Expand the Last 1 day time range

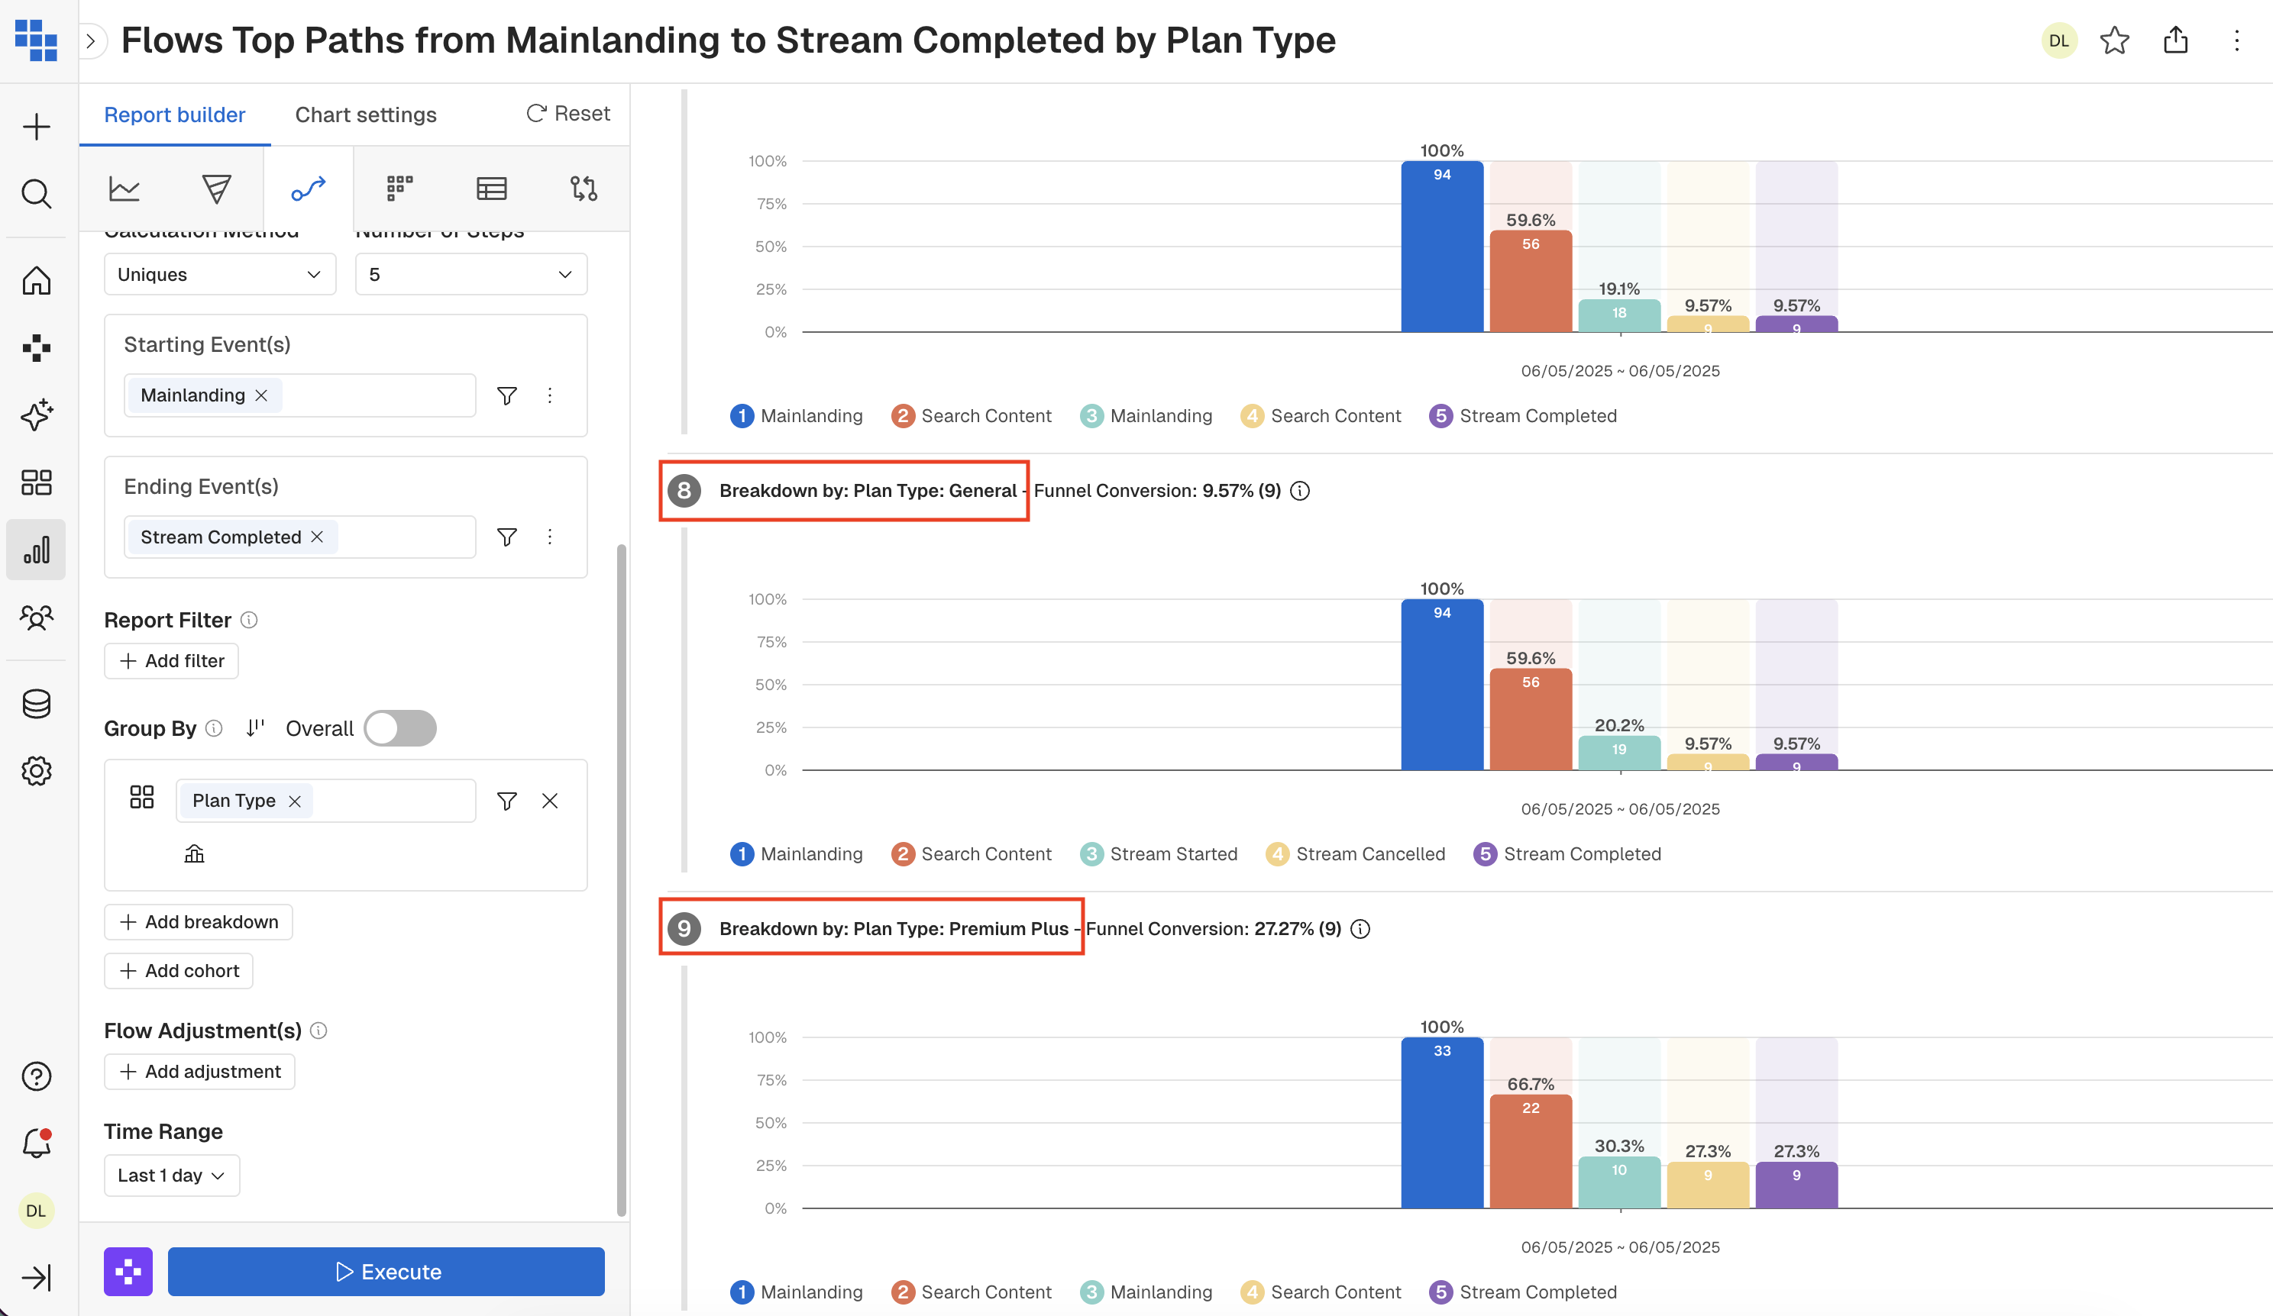171,1176
